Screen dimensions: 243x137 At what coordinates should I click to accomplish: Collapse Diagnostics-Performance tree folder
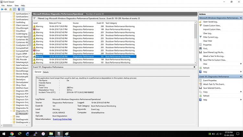(x=11, y=111)
